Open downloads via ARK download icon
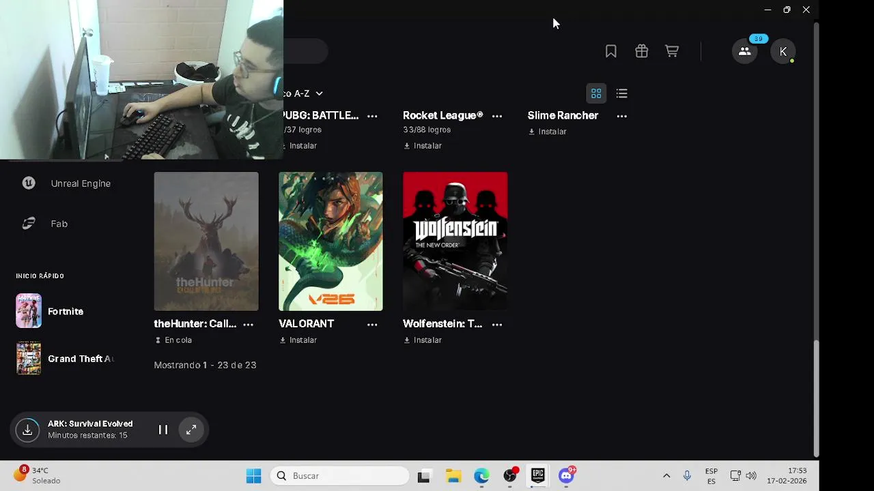 (27, 430)
